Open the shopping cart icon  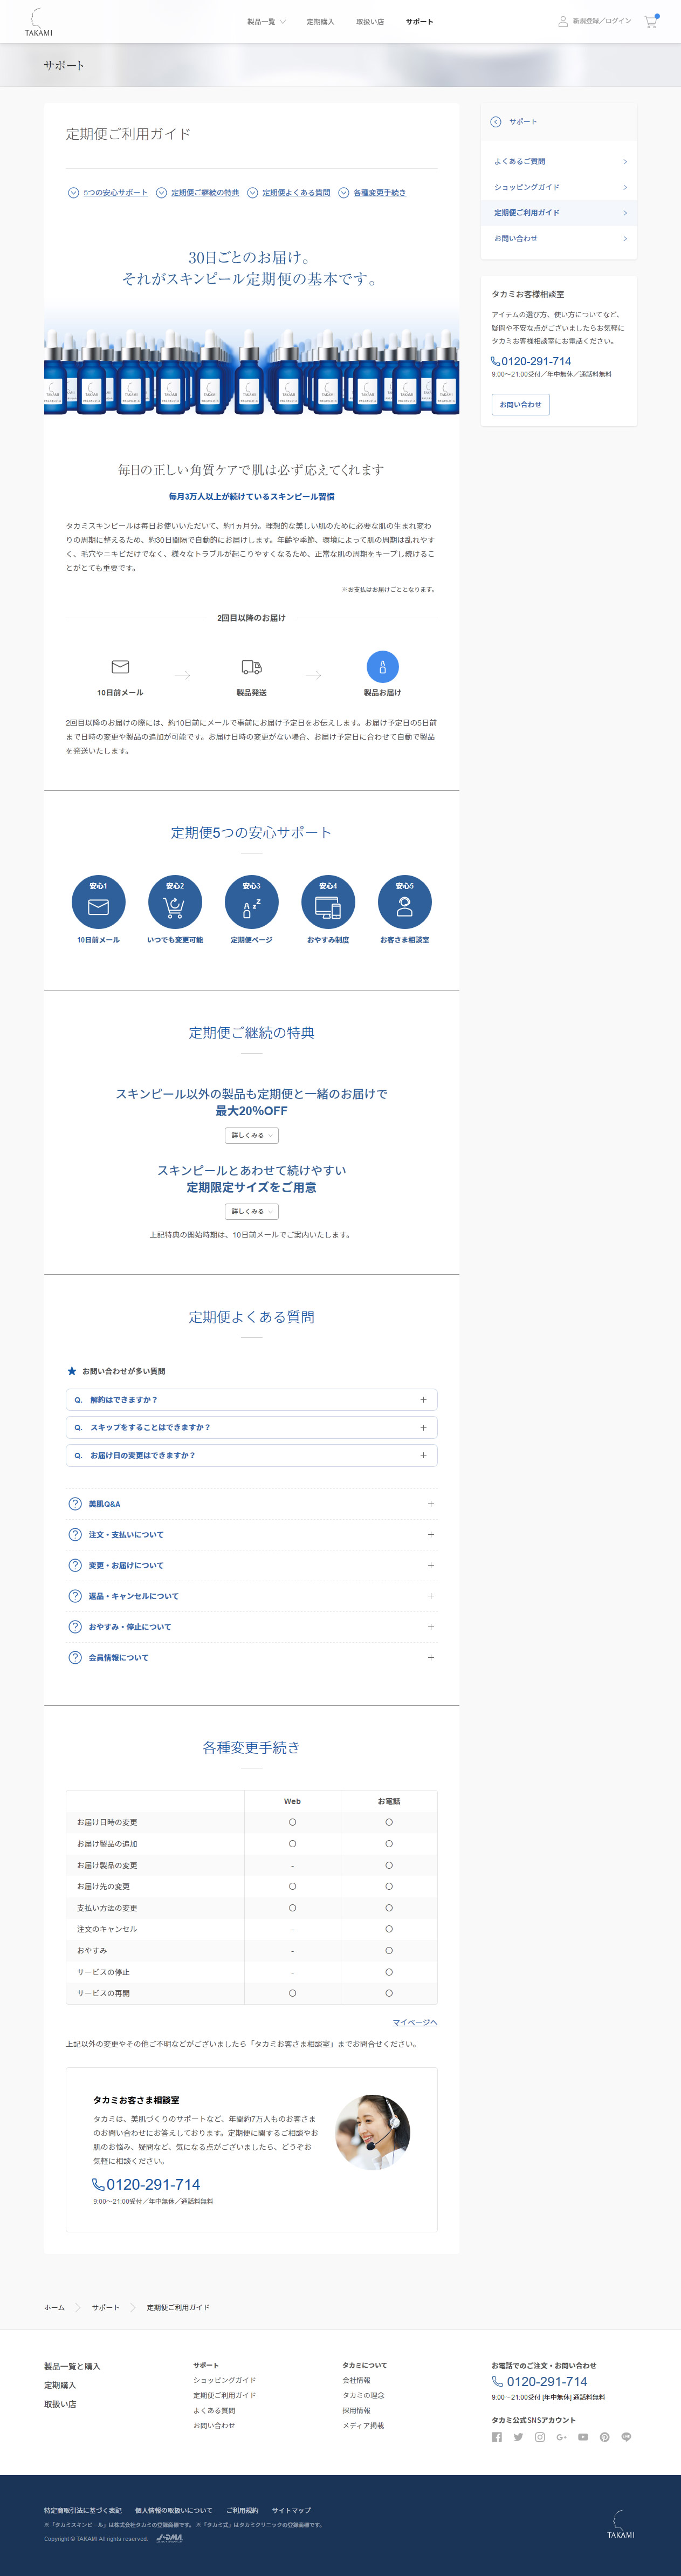(651, 21)
